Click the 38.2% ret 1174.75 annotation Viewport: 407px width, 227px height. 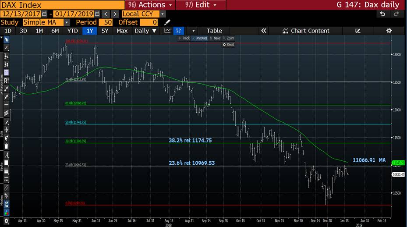tap(190, 141)
